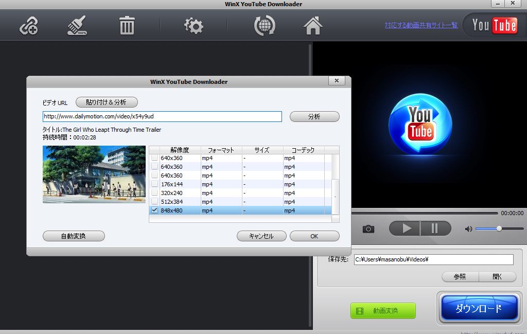527x334 pixels.
Task: Click the blue ダウンロード button
Action: [x=478, y=309]
